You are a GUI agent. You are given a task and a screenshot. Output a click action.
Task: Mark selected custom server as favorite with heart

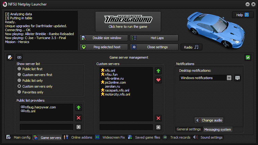pos(158,80)
